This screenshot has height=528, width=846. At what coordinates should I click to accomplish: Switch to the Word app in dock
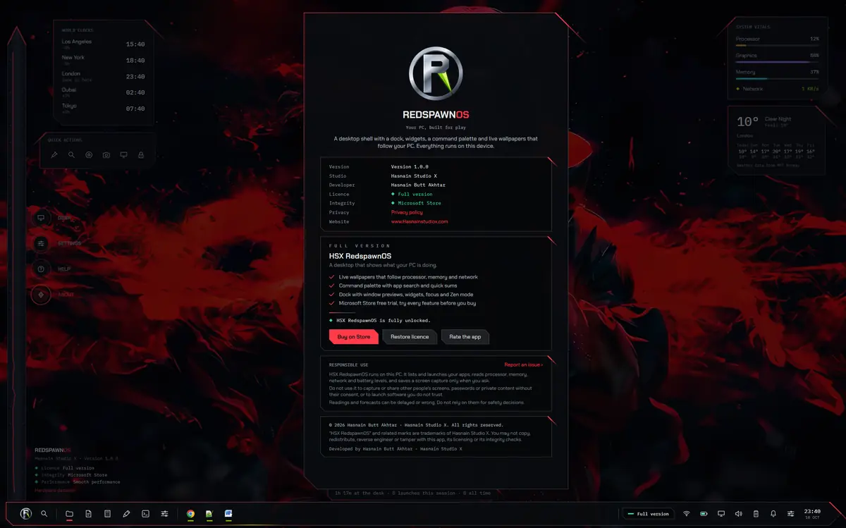pos(228,514)
